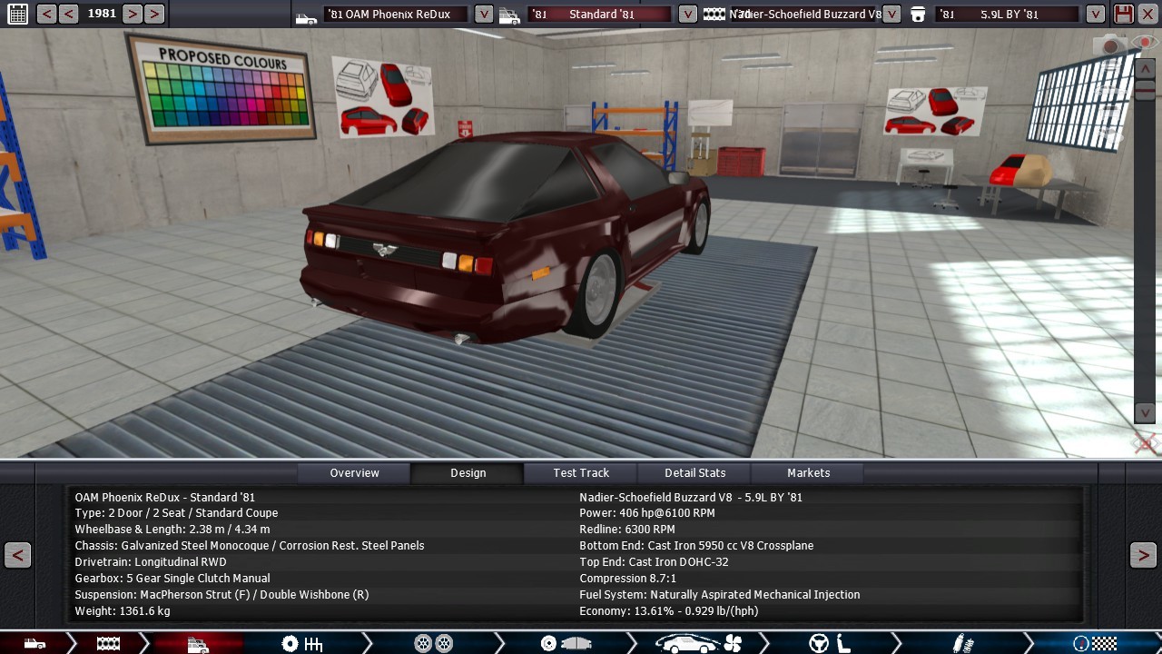Open the calendar icon in top bar
The image size is (1162, 654).
(17, 14)
